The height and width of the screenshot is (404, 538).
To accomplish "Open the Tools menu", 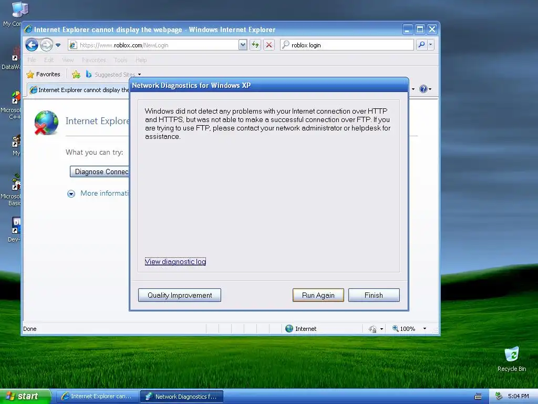I will click(121, 60).
